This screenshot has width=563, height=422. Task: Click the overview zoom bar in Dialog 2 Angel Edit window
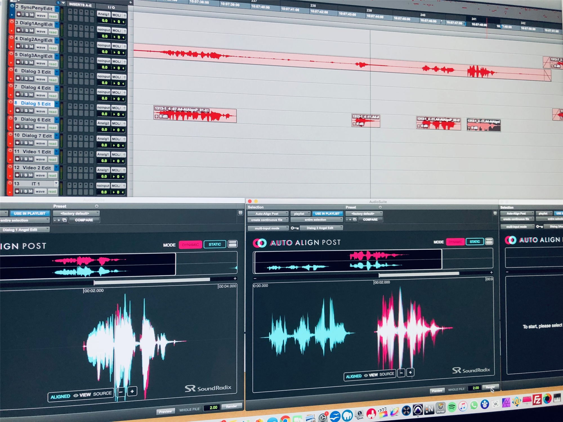pyautogui.click(x=419, y=274)
